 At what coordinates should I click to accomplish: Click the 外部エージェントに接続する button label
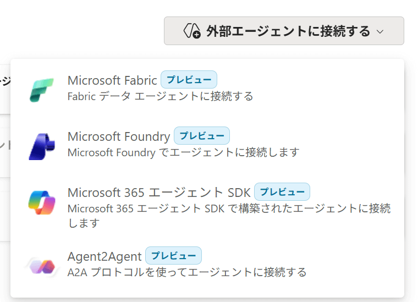tap(288, 31)
